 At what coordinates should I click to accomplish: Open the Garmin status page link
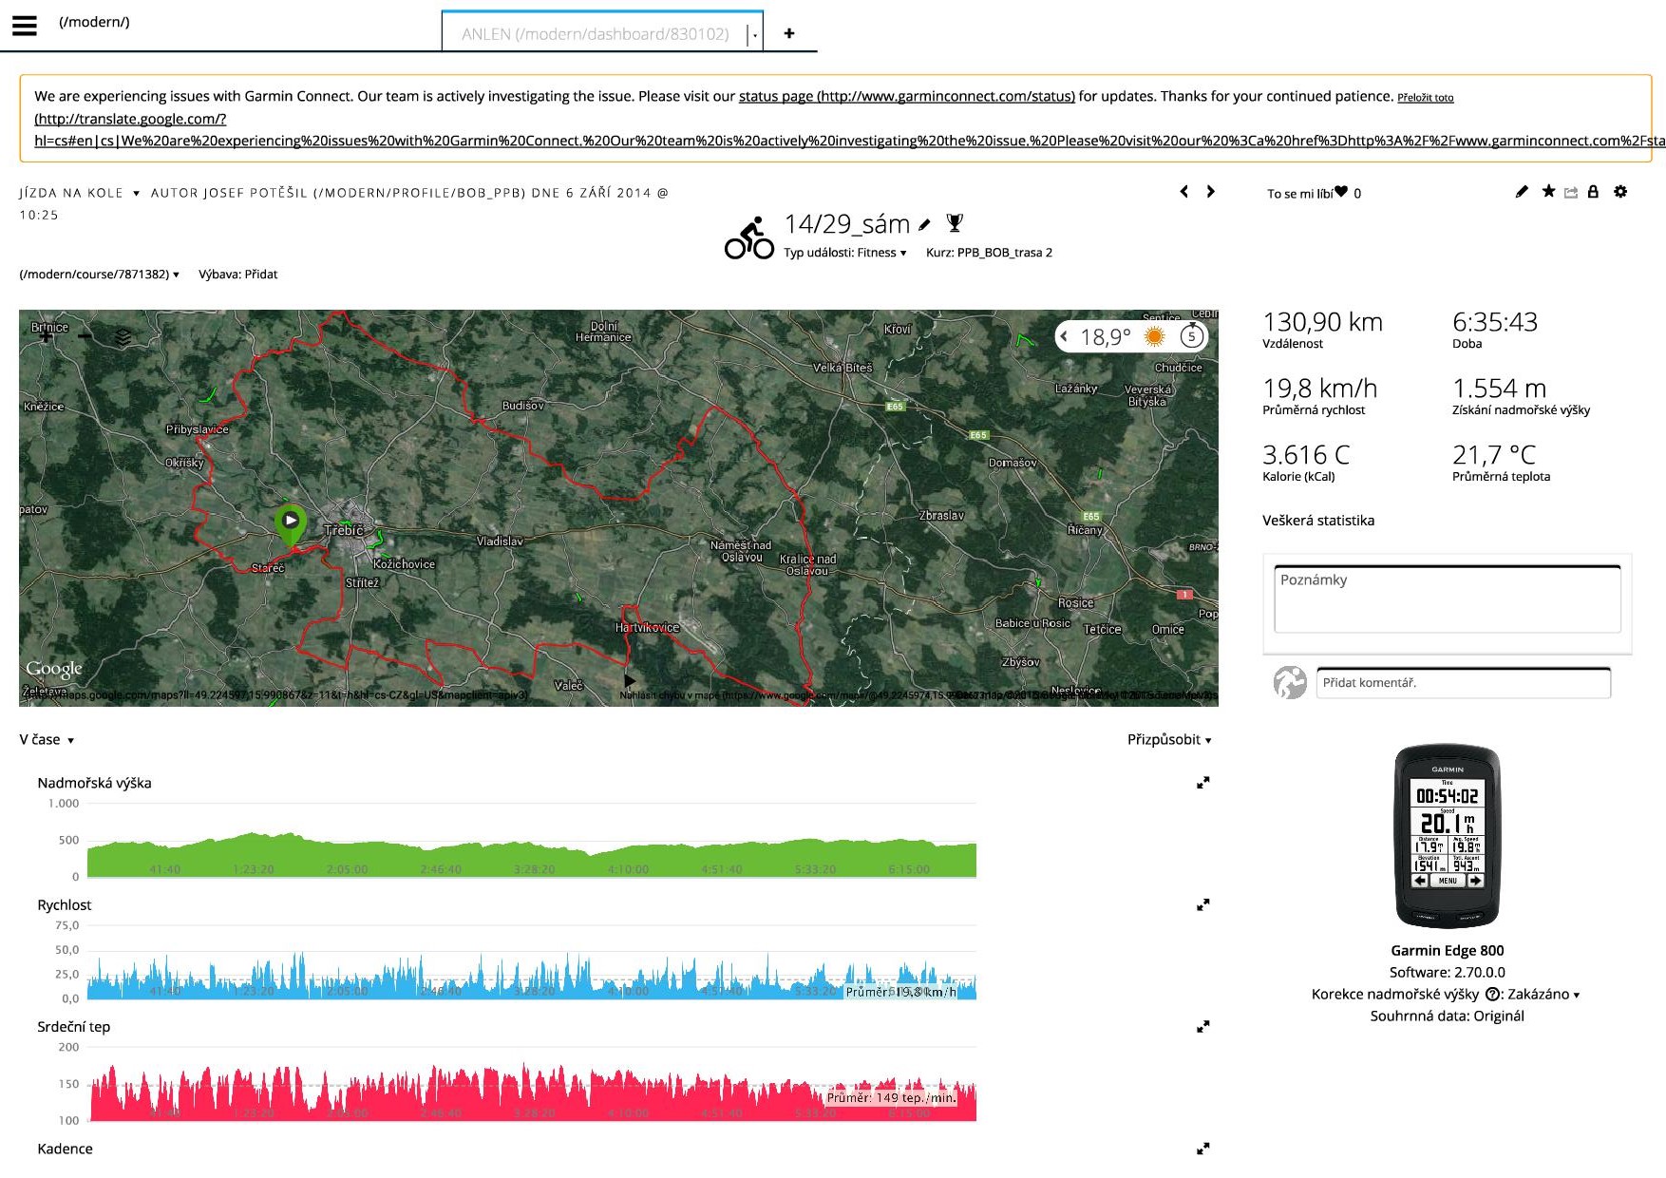906,96
